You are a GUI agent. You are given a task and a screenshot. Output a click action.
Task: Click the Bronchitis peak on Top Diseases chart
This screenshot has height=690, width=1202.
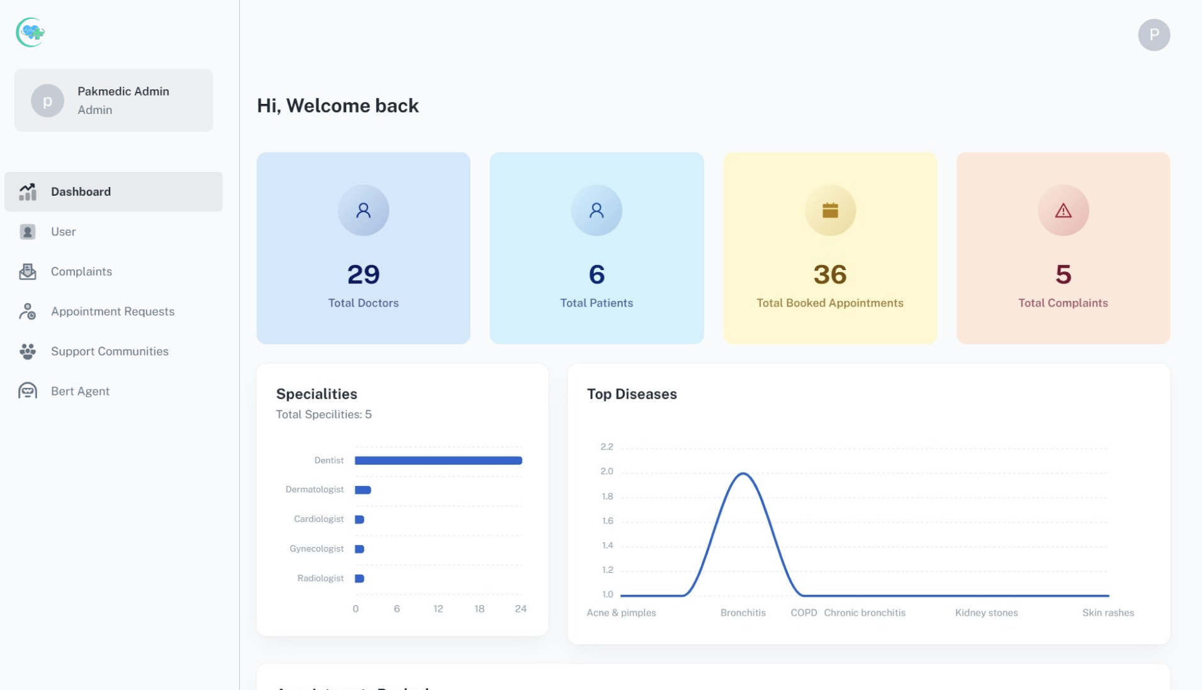click(x=743, y=473)
